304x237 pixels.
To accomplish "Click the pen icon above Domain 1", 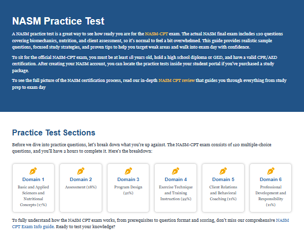I will [x=33, y=171].
